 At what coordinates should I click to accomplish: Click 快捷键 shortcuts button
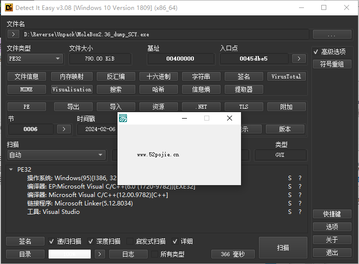point(332,214)
